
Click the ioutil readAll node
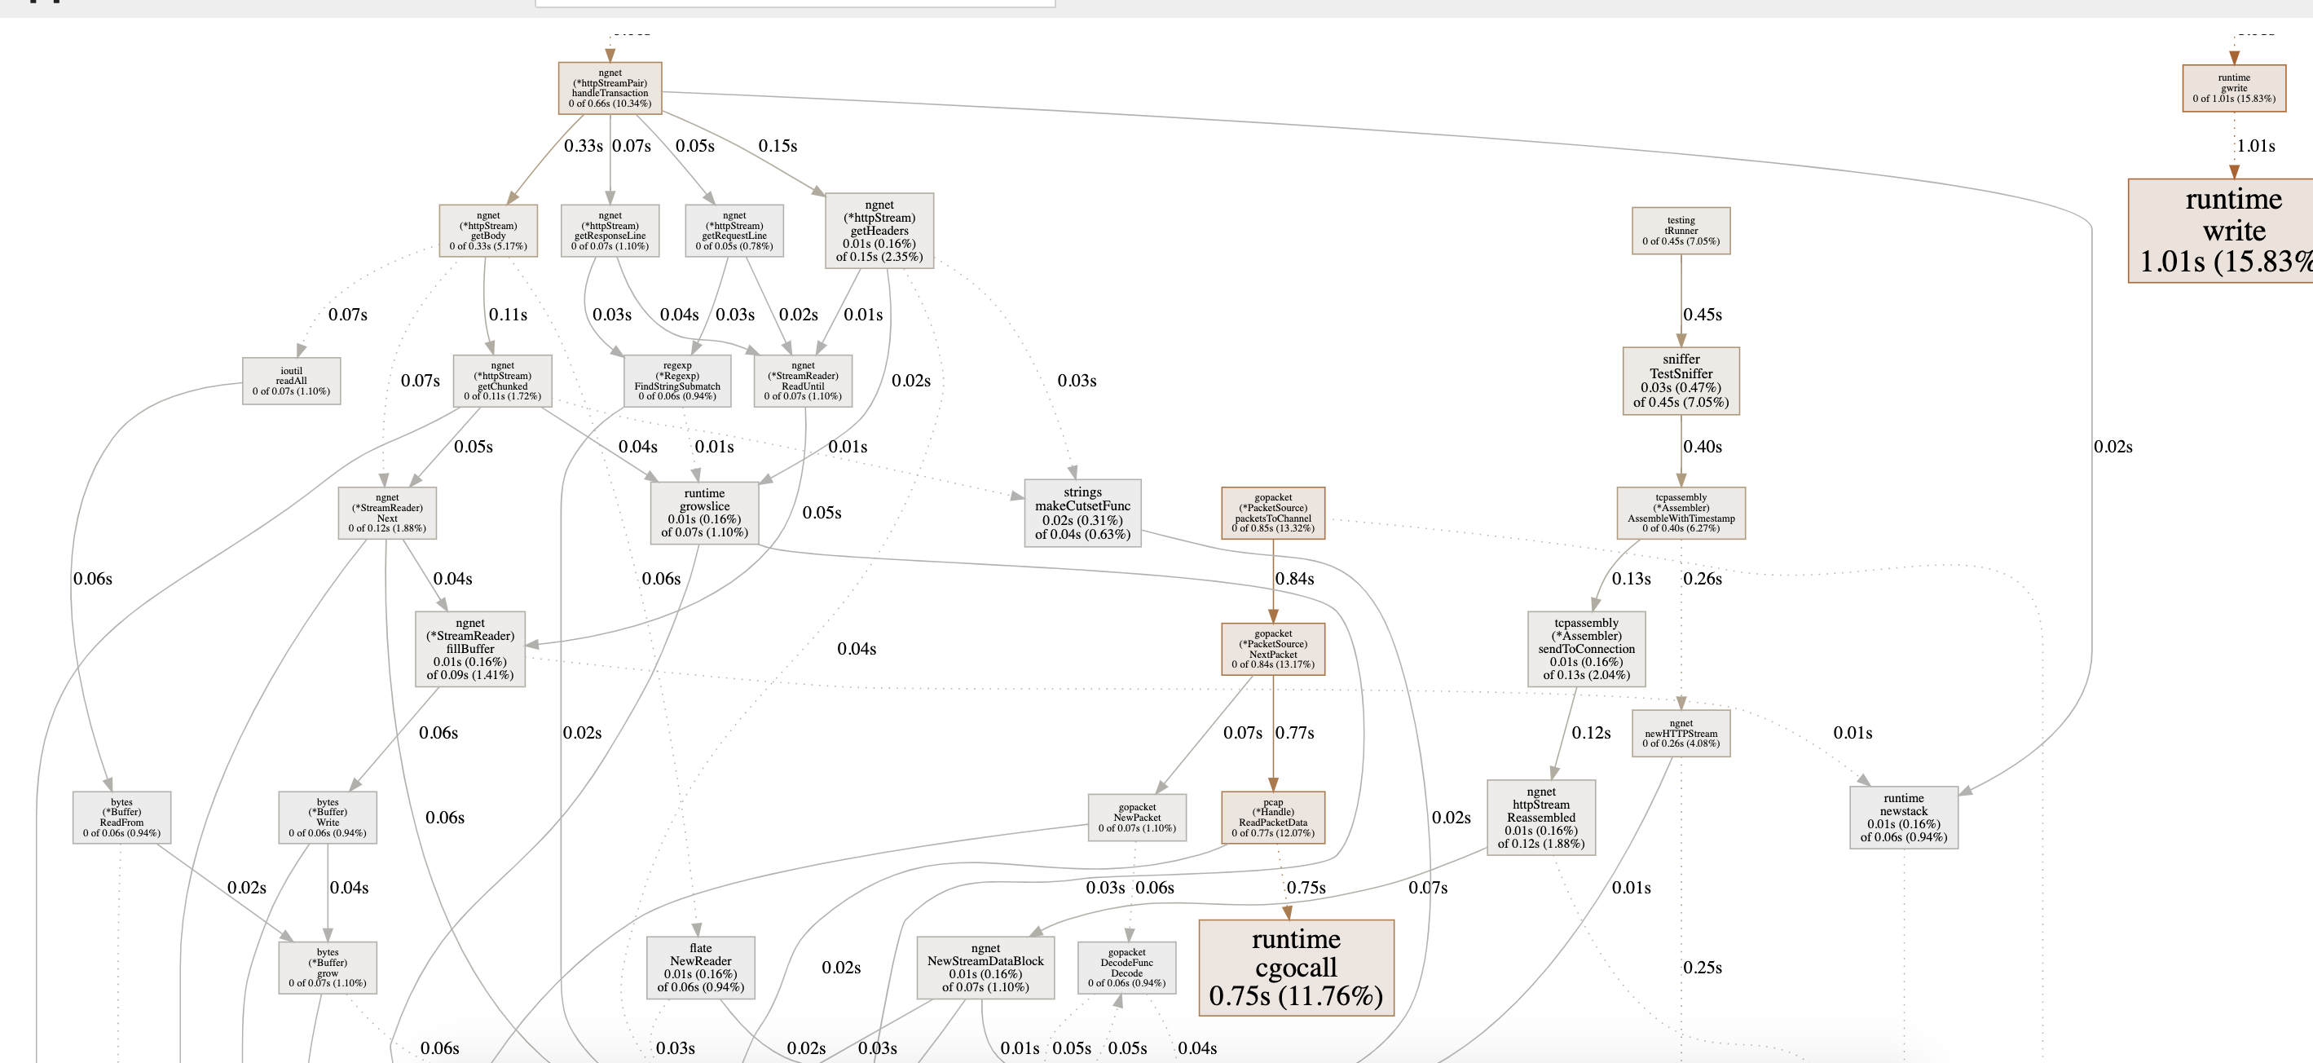[291, 381]
